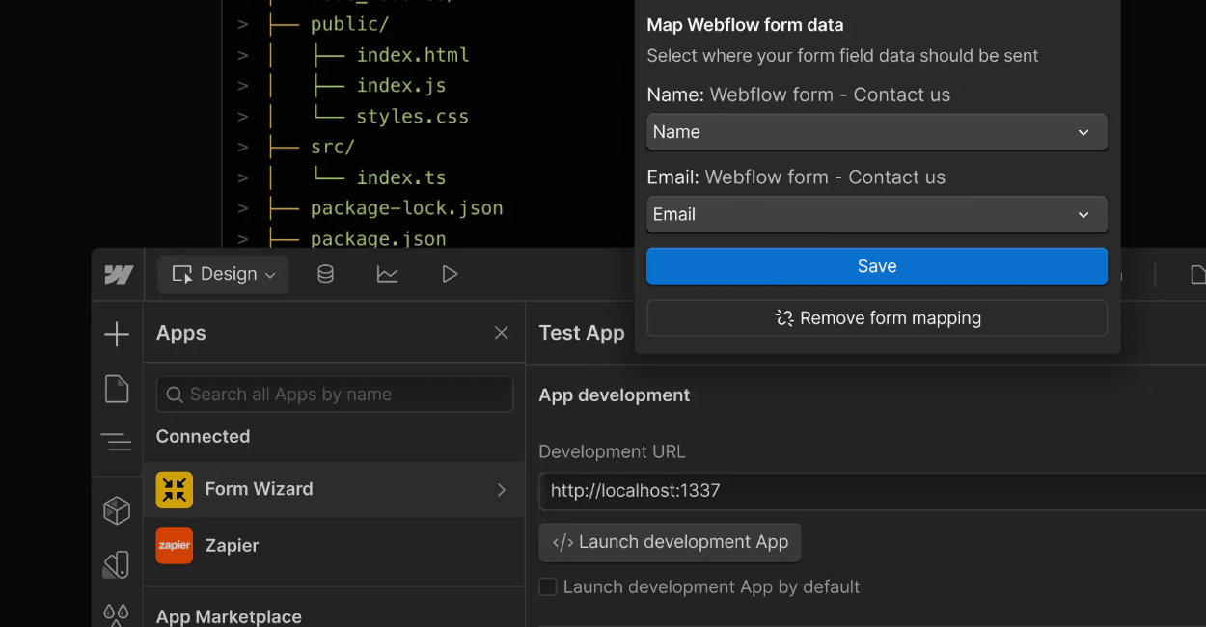Open the Design mode dropdown
Image resolution: width=1206 pixels, height=627 pixels.
tap(223, 275)
